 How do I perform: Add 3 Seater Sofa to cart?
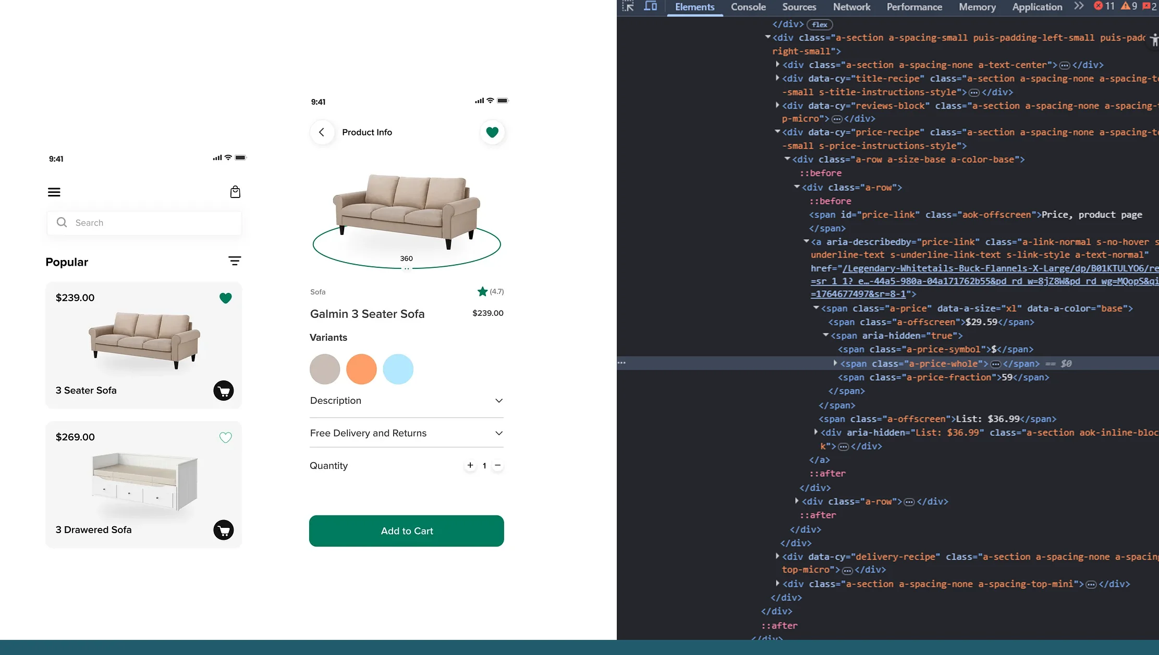(224, 391)
